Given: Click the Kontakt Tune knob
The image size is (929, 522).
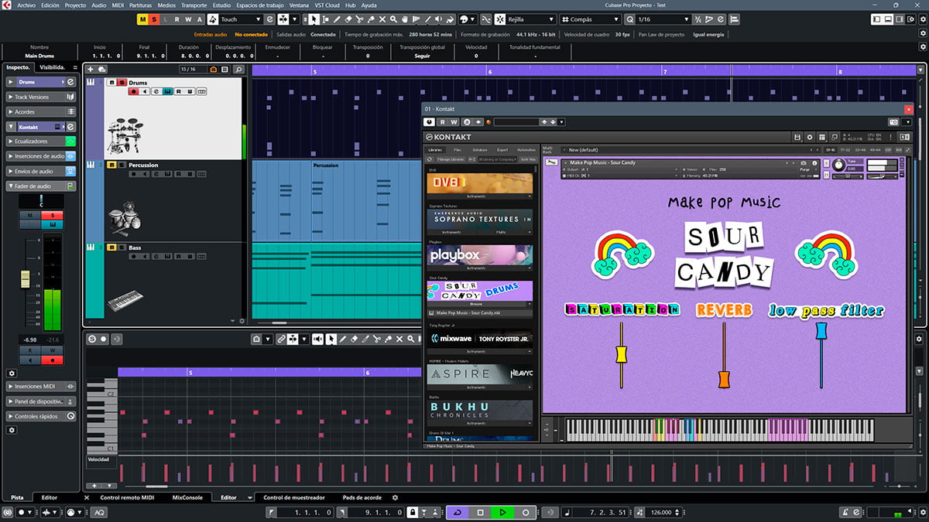Looking at the screenshot, I should coord(838,165).
